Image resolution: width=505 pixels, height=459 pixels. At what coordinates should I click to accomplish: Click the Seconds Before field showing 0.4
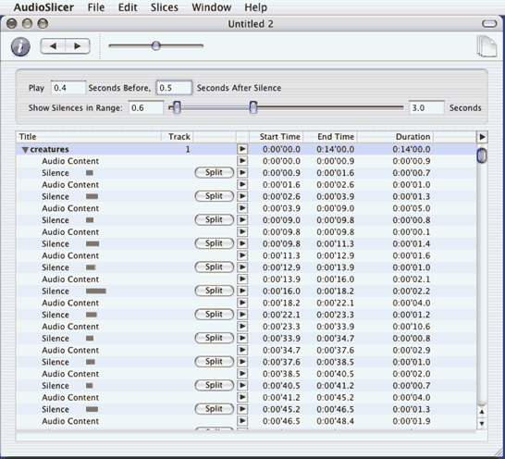(x=68, y=88)
